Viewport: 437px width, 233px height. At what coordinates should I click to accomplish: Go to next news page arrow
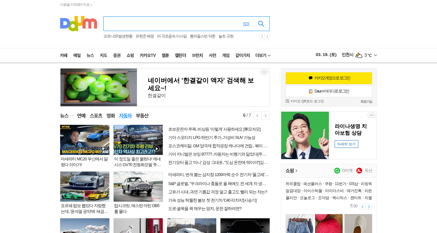tap(266, 116)
